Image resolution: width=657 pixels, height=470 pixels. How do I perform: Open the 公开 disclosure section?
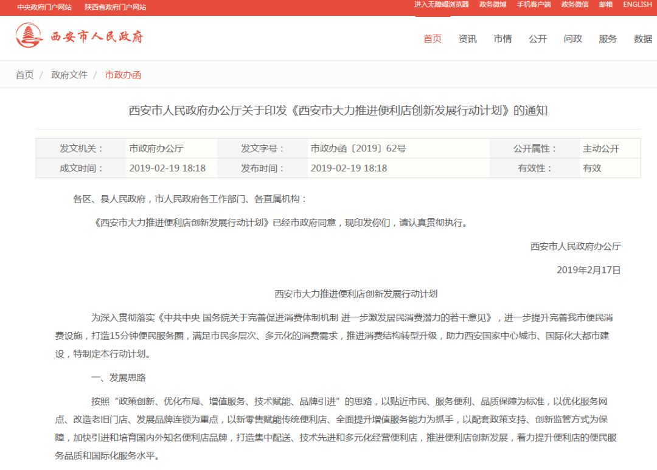click(x=538, y=39)
